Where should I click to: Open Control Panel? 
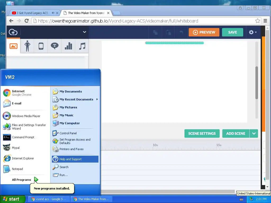pos(75,133)
